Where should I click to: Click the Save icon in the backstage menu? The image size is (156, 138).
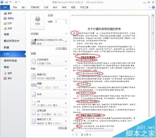coord(5,13)
